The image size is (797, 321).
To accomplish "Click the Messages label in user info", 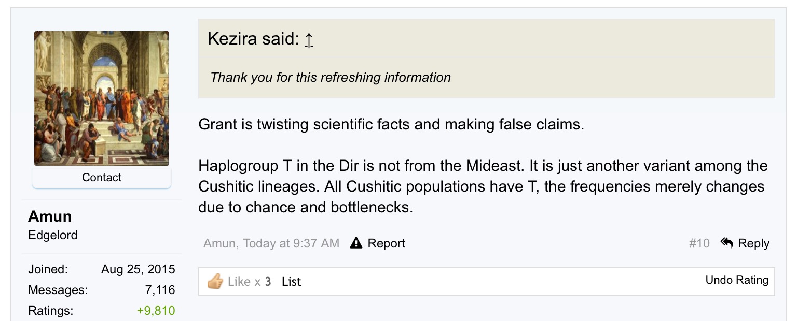I will tap(58, 290).
